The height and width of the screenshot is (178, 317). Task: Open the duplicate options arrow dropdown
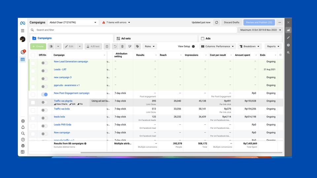(58, 46)
